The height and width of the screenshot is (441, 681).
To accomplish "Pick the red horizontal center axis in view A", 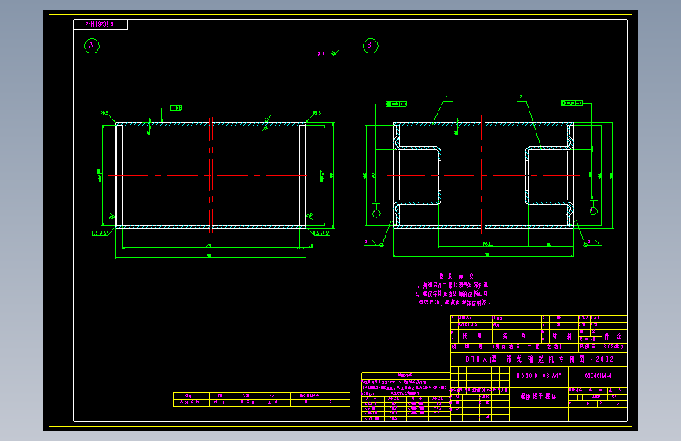I will click(x=207, y=175).
